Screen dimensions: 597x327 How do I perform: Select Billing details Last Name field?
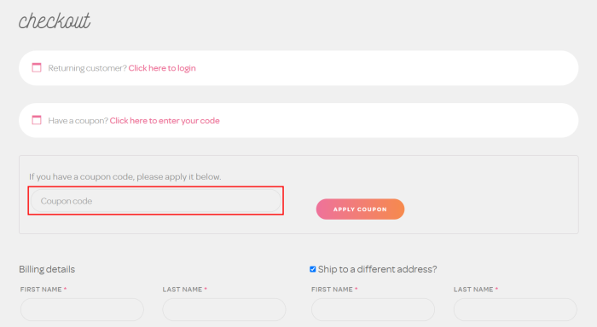[223, 309]
